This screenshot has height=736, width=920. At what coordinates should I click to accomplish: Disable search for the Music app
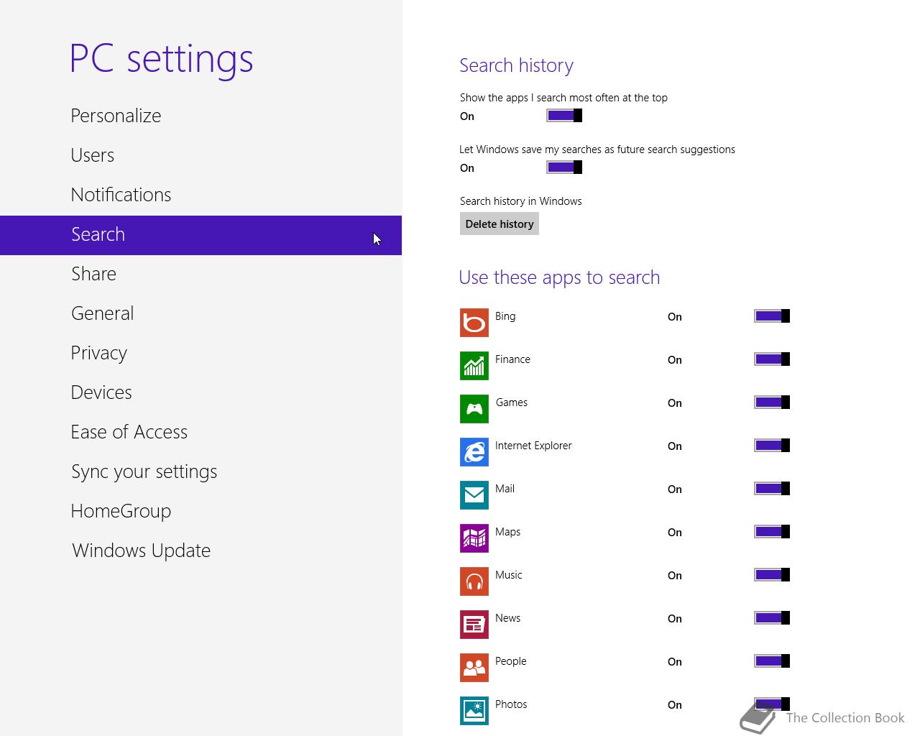click(772, 575)
